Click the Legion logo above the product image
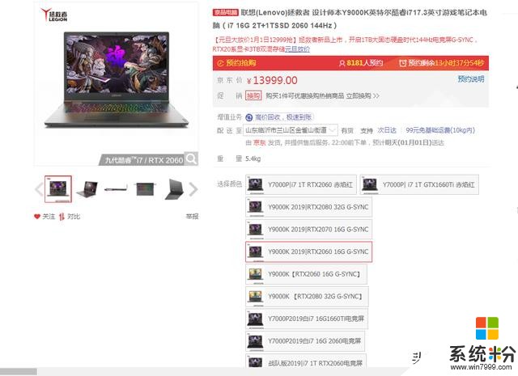Screen dimensions: 518x376 point(54,15)
